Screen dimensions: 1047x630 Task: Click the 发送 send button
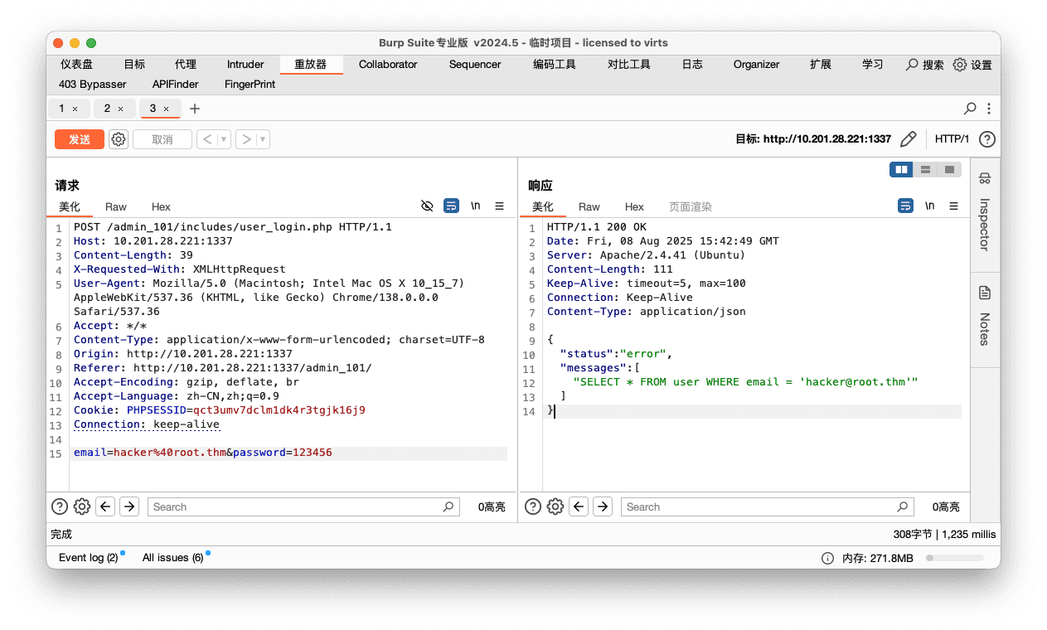(80, 139)
